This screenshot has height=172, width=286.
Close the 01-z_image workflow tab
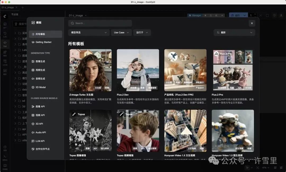point(17,7)
